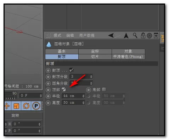Click the 封顶分段 stepper arrows
This screenshot has width=169, height=140.
click(91, 77)
